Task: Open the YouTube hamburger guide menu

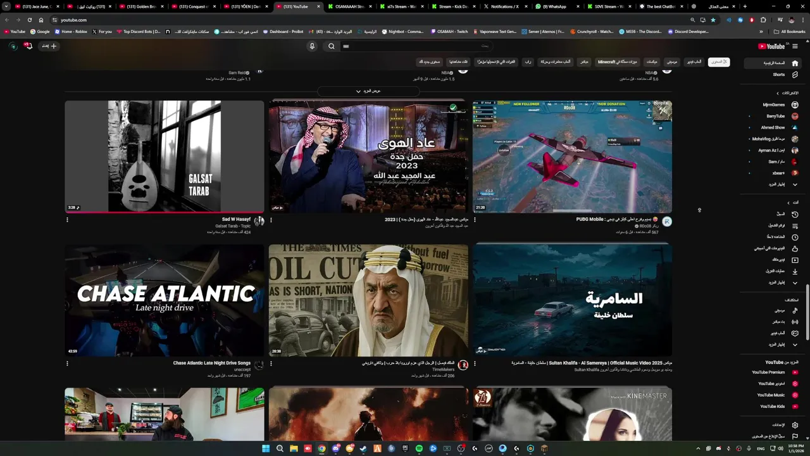Action: point(795,46)
